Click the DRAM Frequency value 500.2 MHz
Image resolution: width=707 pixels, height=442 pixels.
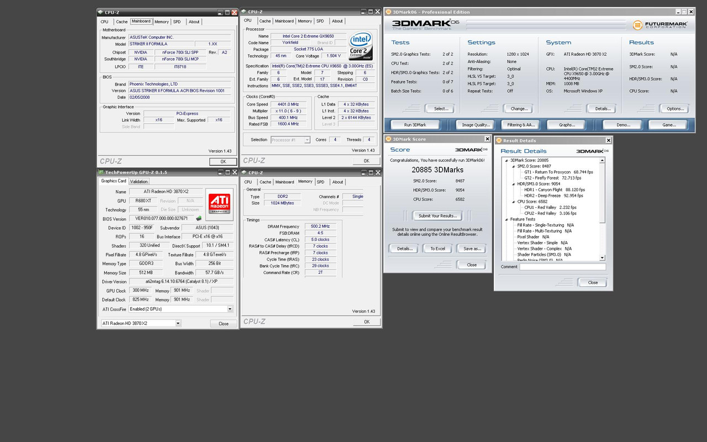coord(320,227)
